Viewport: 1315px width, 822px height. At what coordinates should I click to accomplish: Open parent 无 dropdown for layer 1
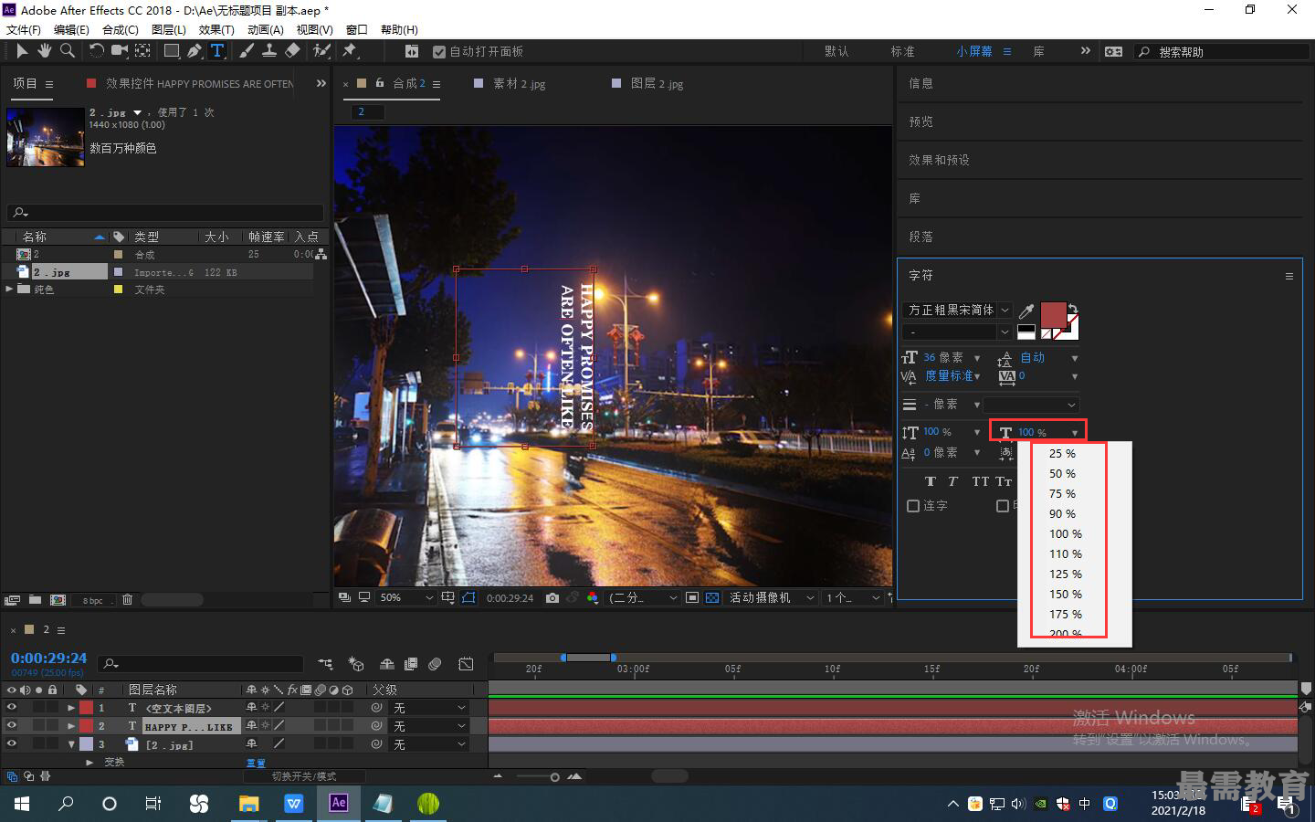click(429, 708)
